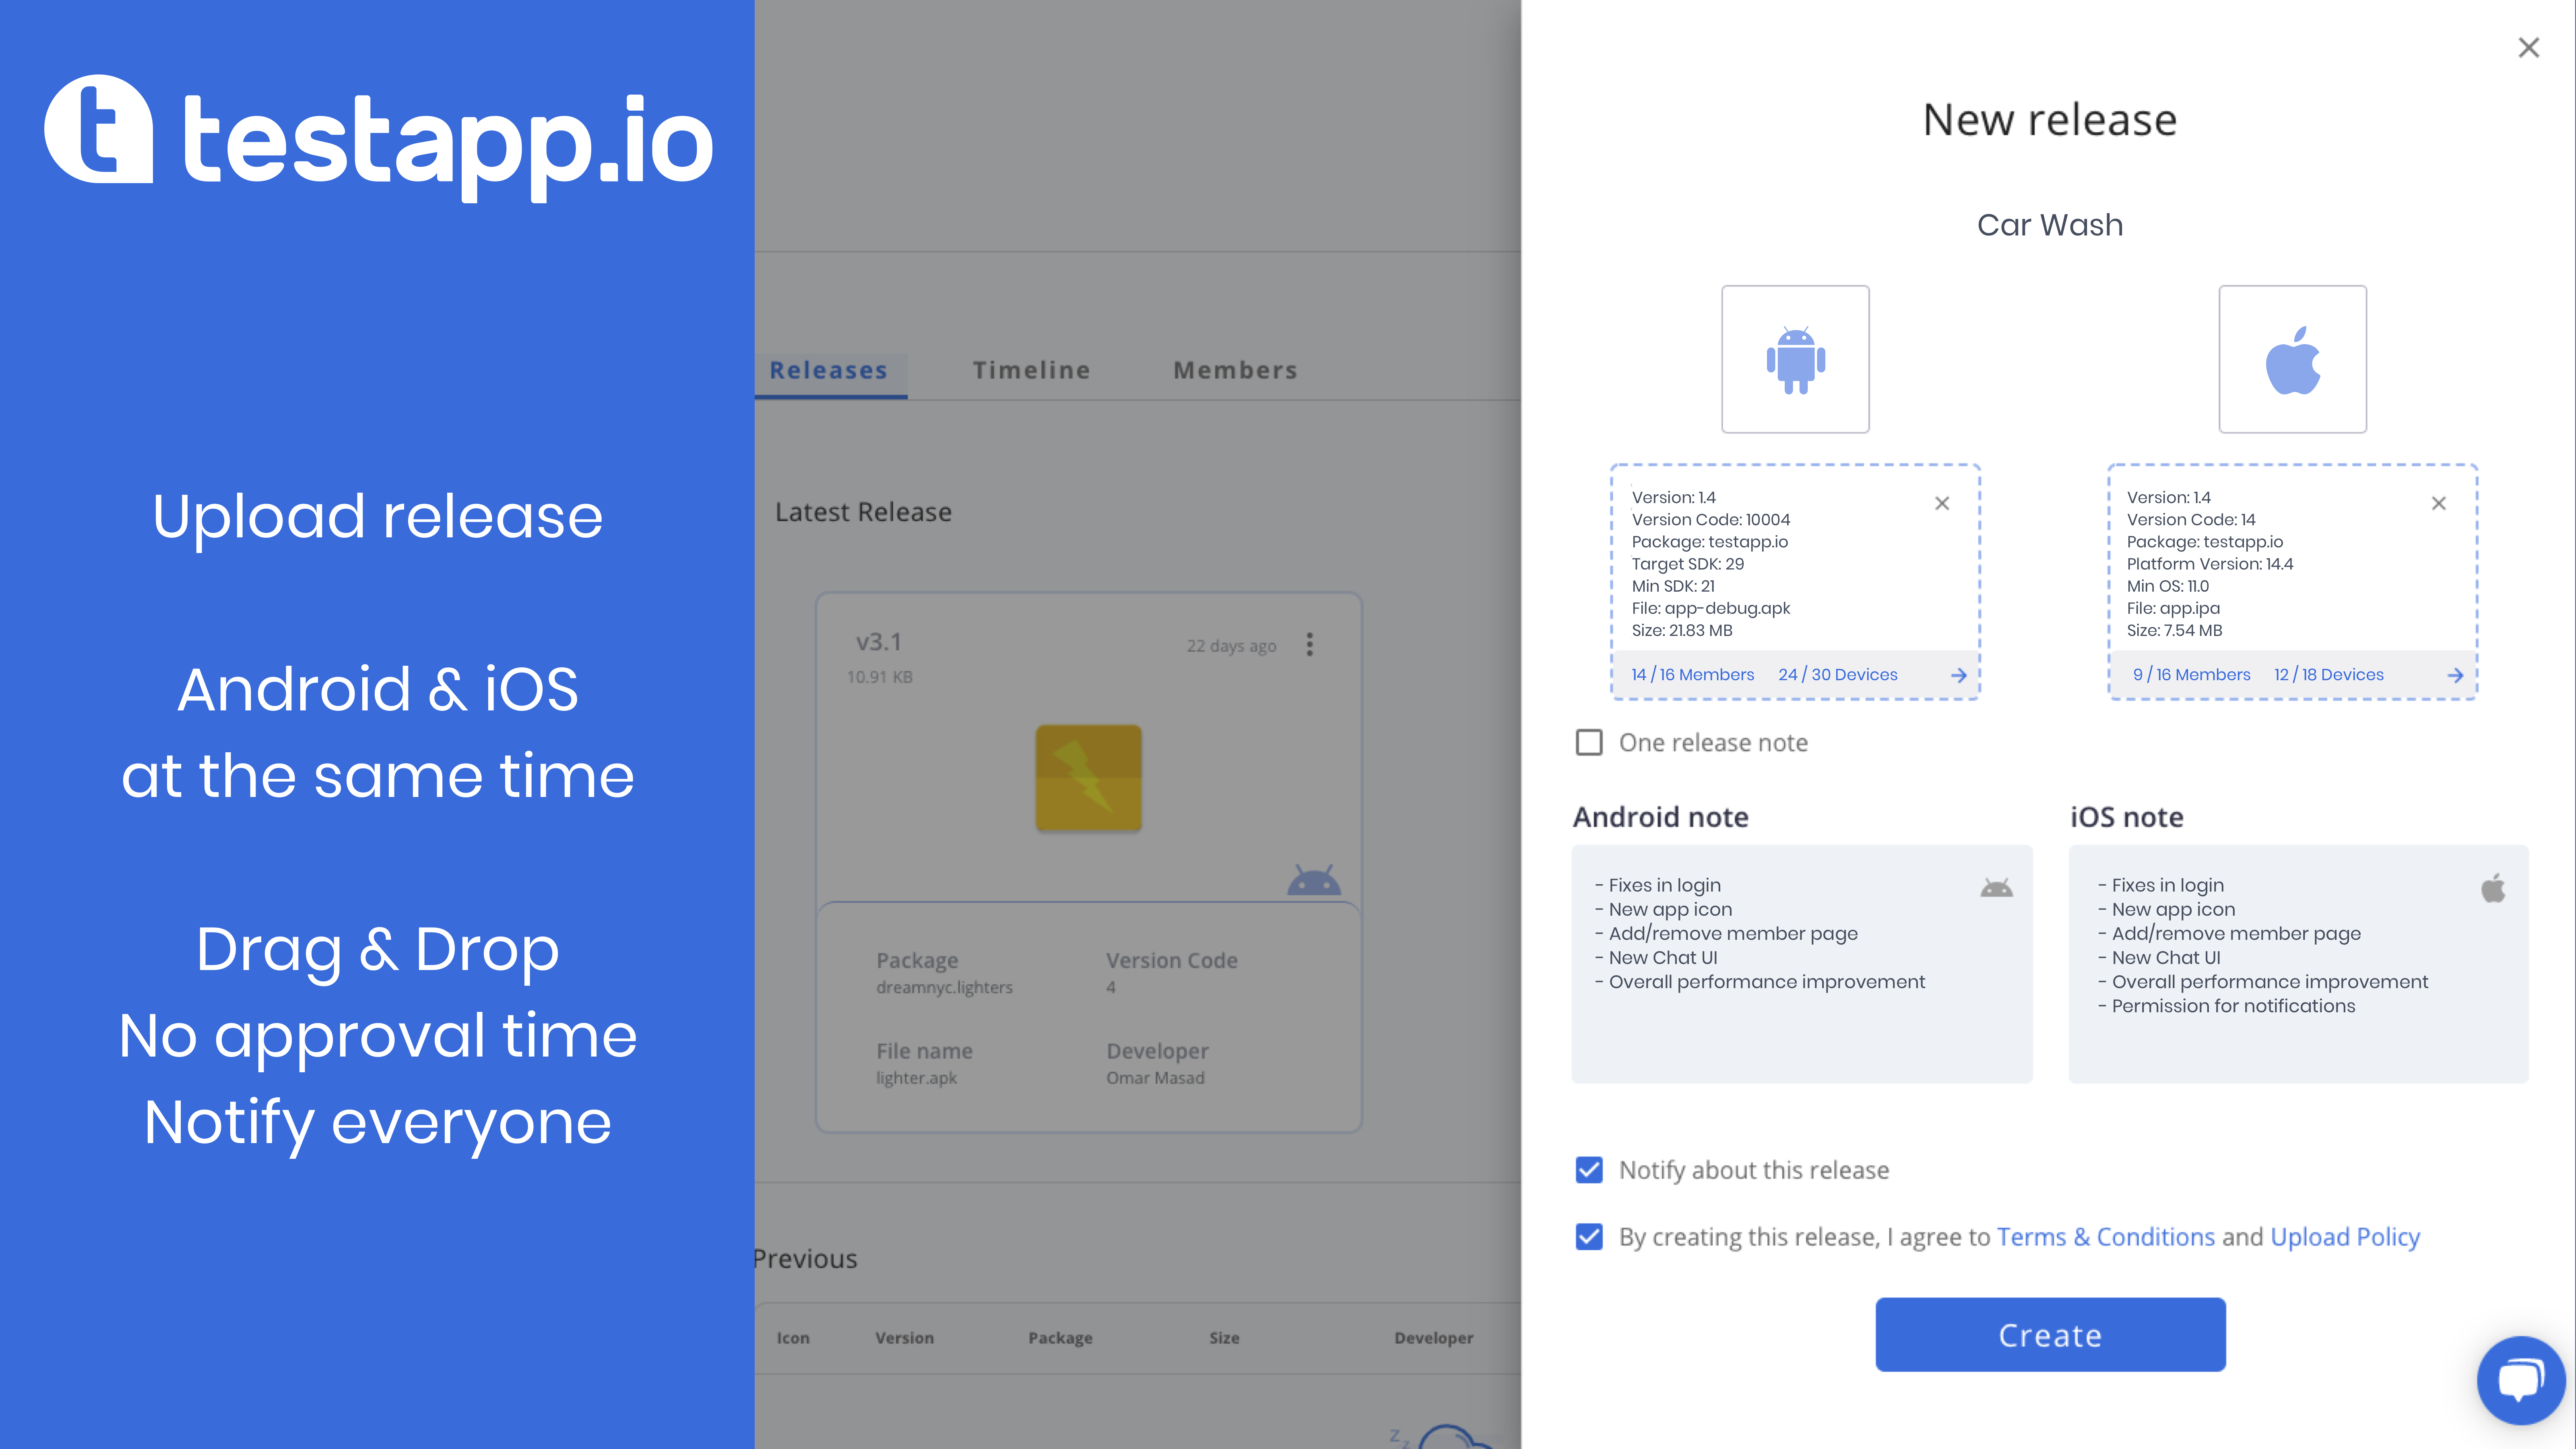Screen dimensions: 2576x1449
Task: Open the Terms & Conditions link
Action: (2106, 1237)
